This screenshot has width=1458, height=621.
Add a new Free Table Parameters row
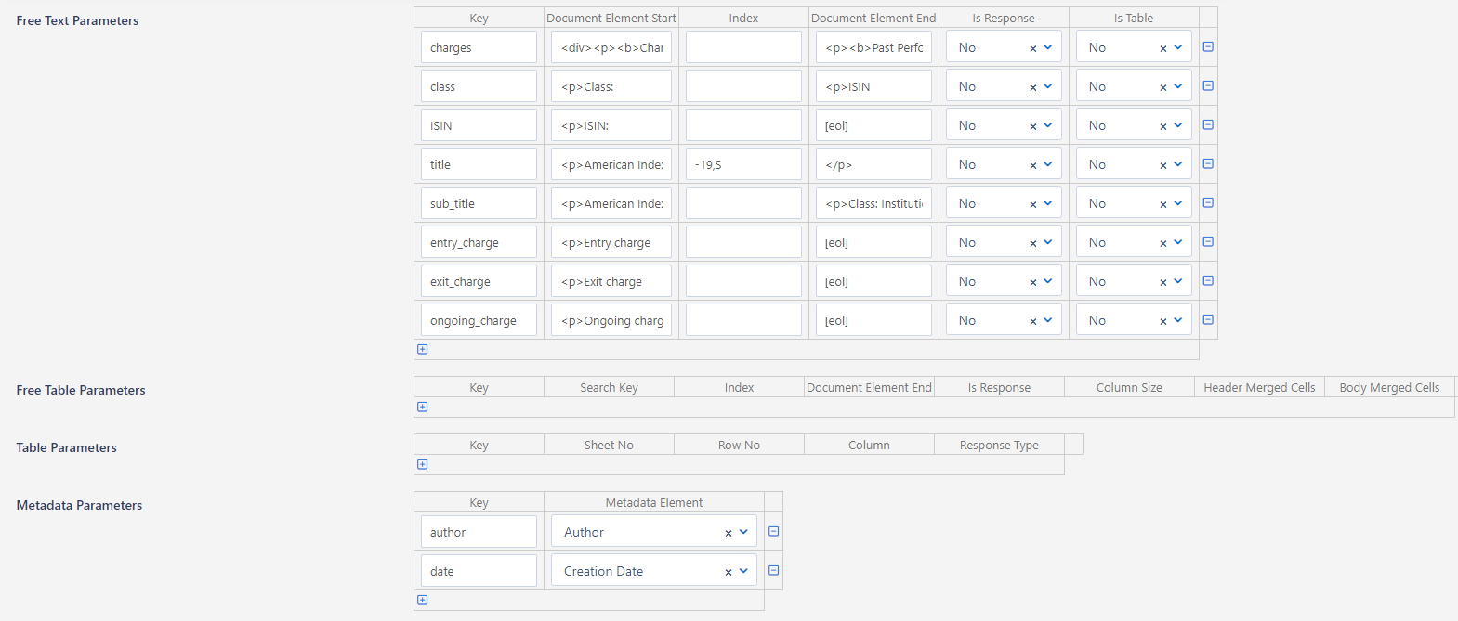pos(423,407)
